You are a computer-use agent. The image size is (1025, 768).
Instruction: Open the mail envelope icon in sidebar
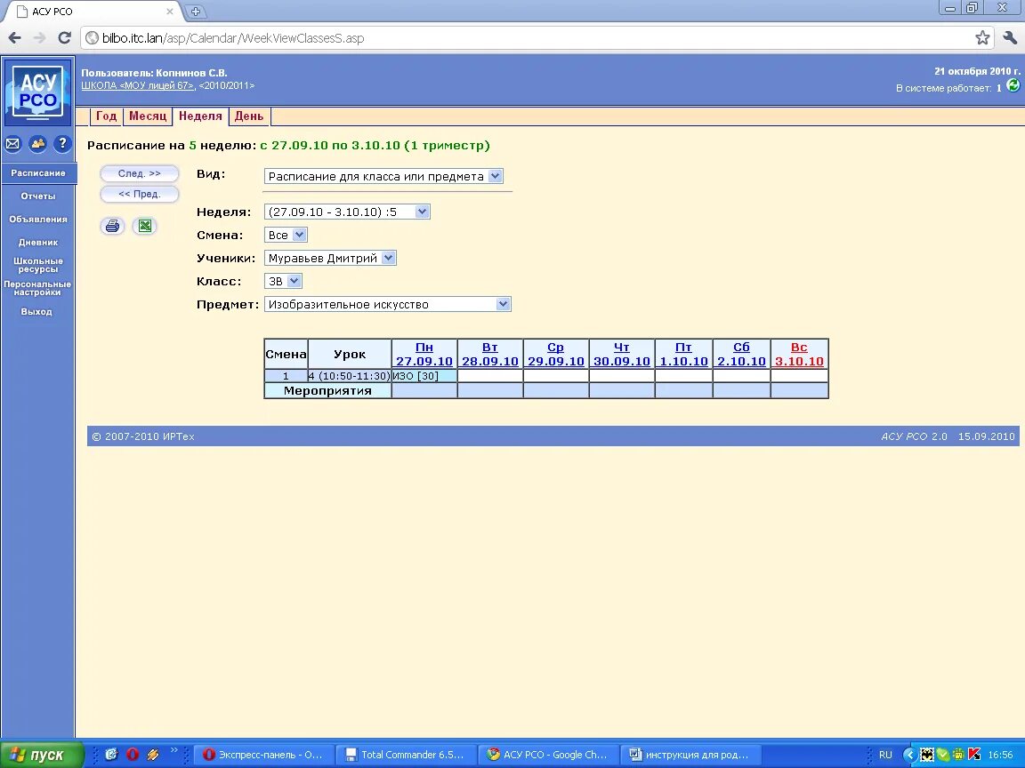click(x=12, y=144)
